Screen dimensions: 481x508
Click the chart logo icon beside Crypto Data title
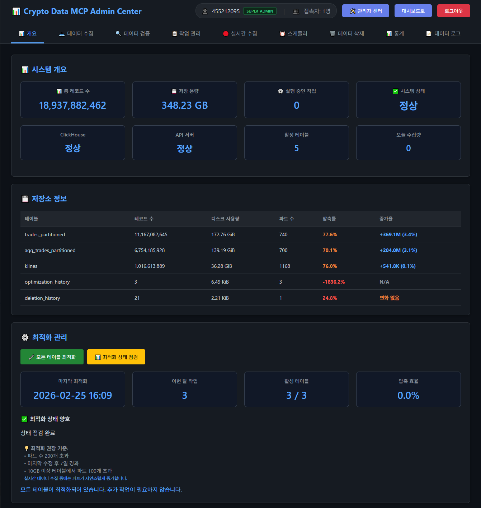coord(16,11)
